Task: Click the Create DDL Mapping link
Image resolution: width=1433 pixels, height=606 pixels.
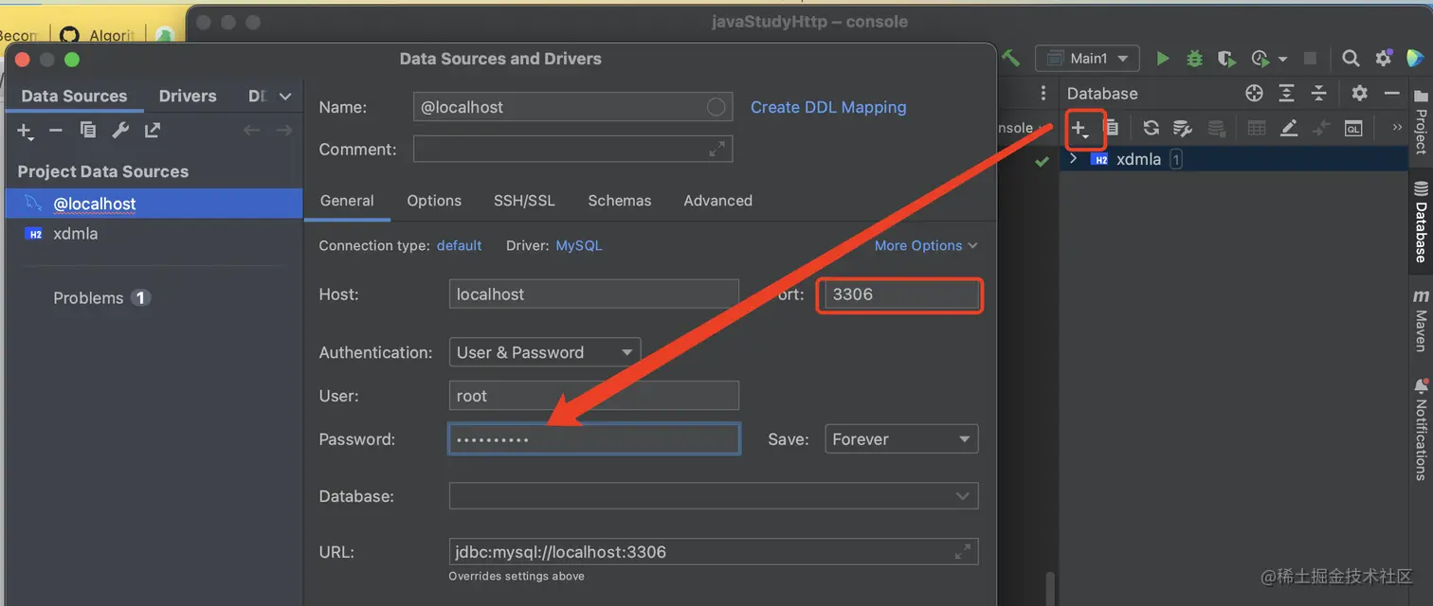Action: coord(828,107)
